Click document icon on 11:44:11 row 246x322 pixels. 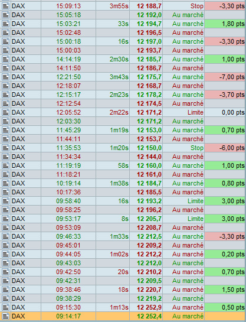click(5, 139)
